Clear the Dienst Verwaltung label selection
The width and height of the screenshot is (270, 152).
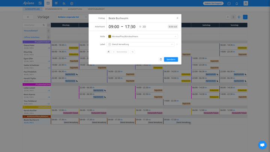(x=177, y=44)
